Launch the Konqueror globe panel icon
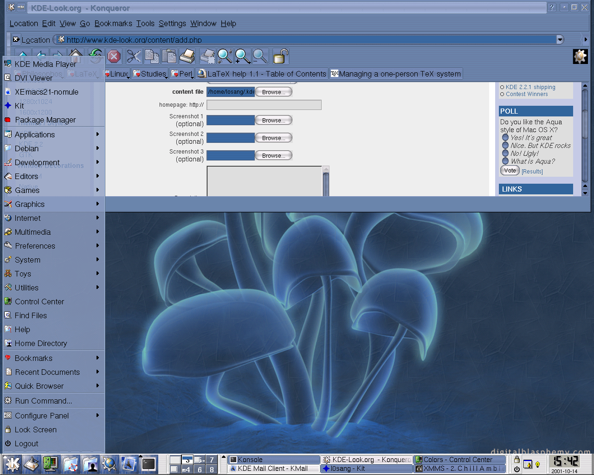Image resolution: width=594 pixels, height=475 pixels. (x=110, y=464)
